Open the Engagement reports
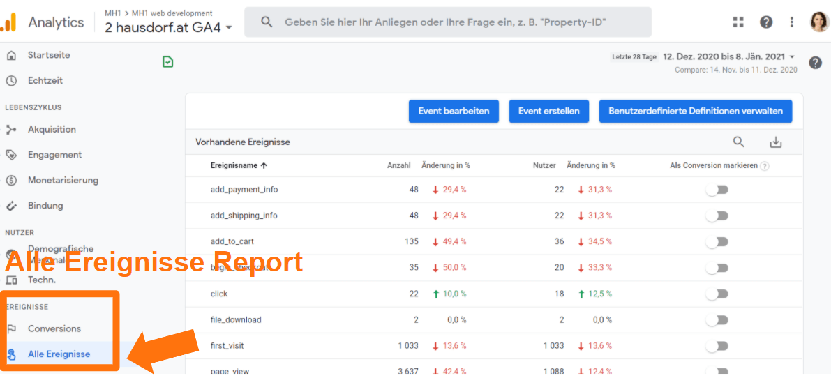Screen dimensions: 831x378 point(54,155)
